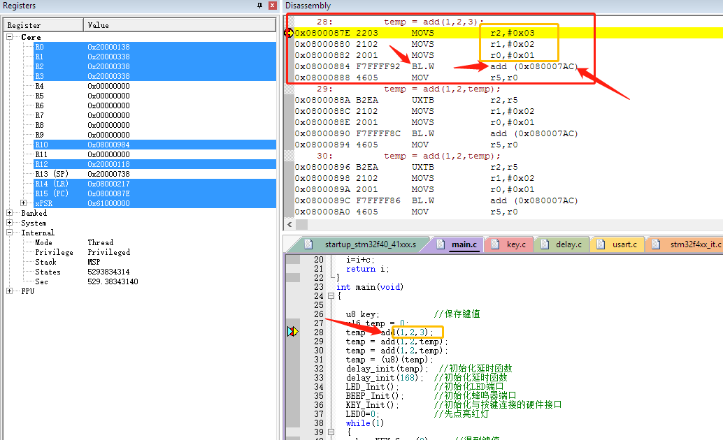Click source line 38 while(1)
Viewport: 723px width, 440px height.
click(365, 423)
